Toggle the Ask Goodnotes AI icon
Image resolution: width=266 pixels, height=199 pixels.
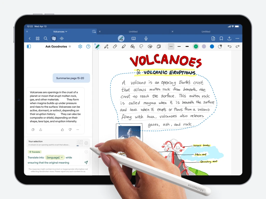(x=54, y=38)
